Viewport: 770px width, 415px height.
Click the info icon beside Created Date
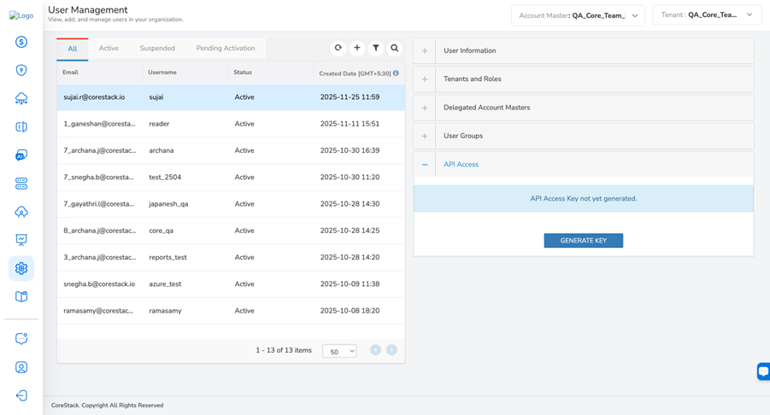coord(396,73)
